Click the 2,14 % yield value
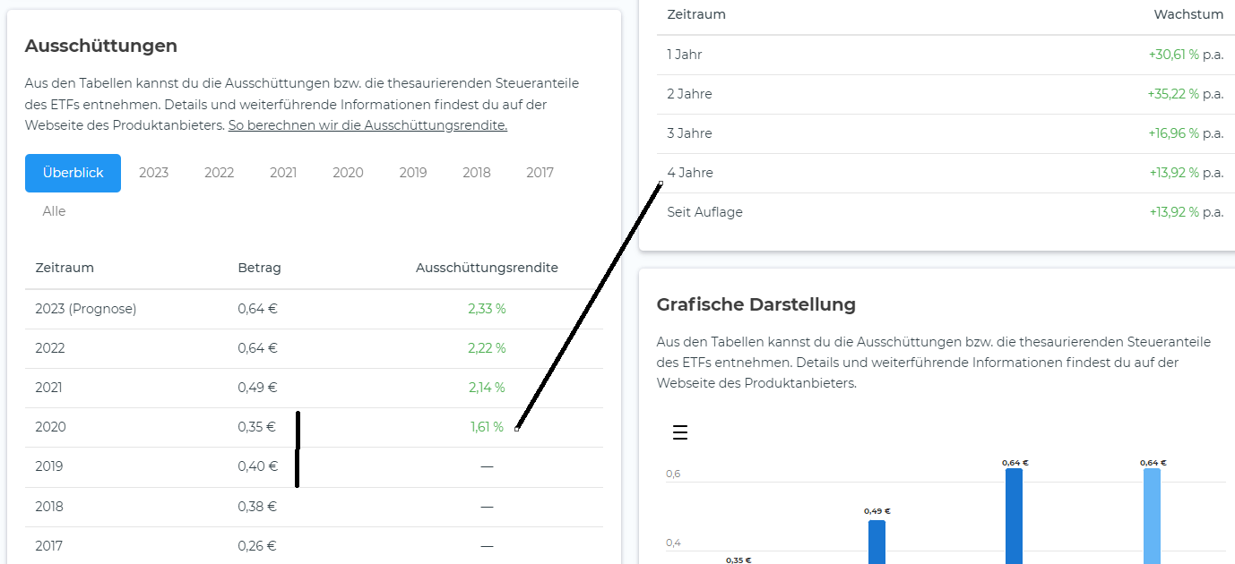 487,388
